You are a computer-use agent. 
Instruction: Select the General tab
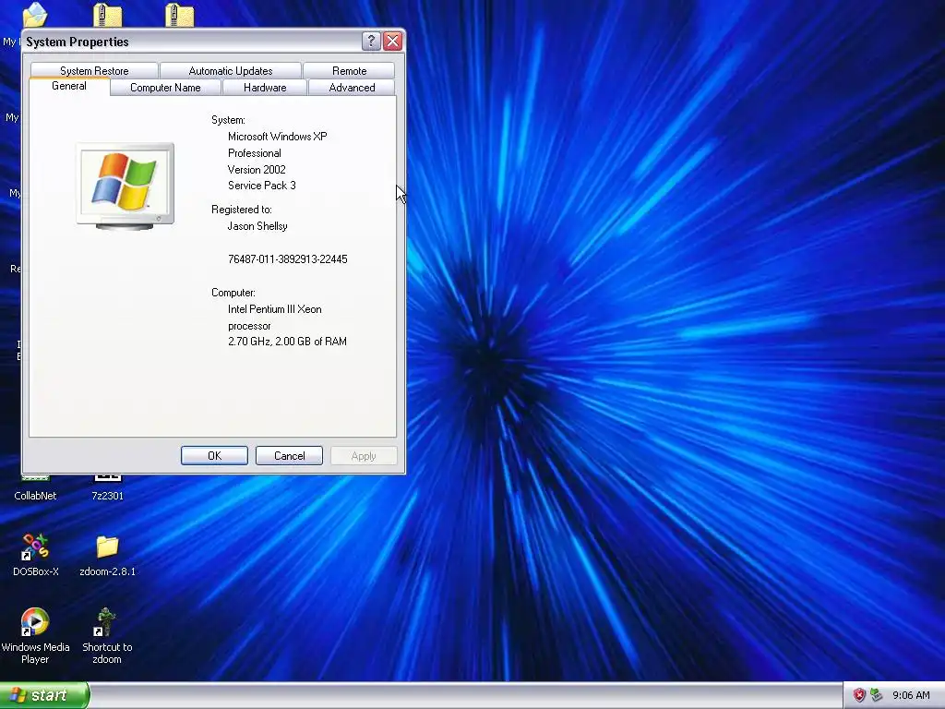[69, 86]
